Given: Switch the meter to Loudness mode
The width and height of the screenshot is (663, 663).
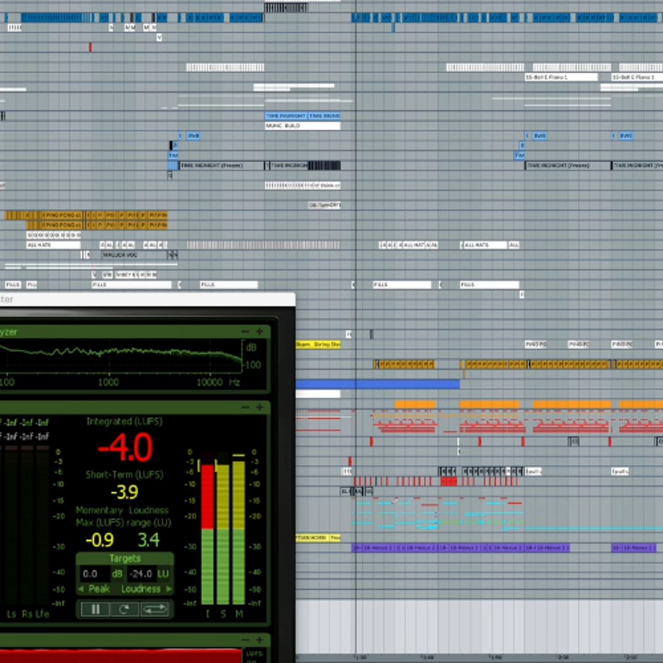Looking at the screenshot, I should pyautogui.click(x=141, y=588).
